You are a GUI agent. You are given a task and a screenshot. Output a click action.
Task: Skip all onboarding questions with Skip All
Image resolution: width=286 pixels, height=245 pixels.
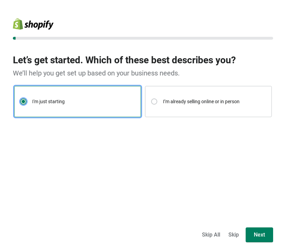tap(211, 235)
